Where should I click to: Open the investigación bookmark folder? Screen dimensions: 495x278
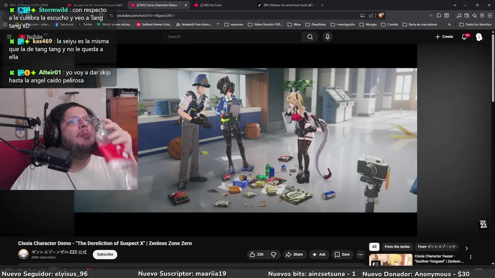(343, 24)
